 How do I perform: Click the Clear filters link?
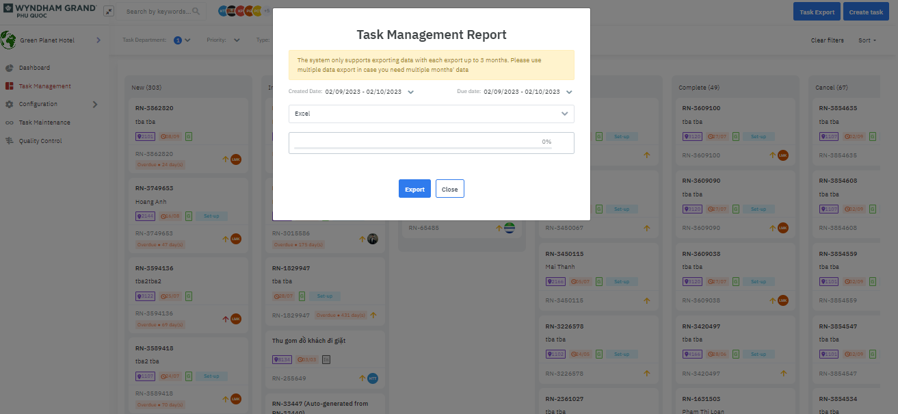(x=827, y=40)
